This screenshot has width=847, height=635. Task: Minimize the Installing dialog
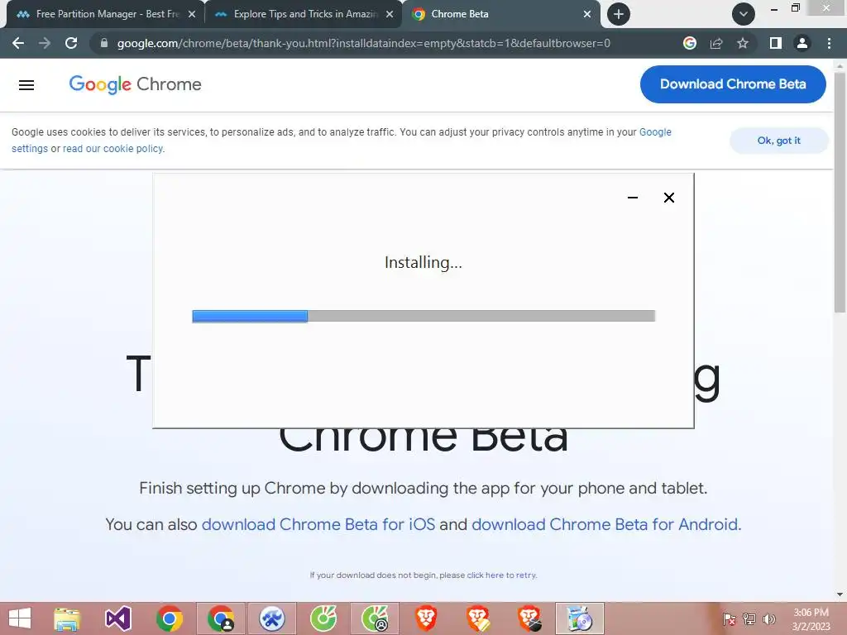[633, 198]
